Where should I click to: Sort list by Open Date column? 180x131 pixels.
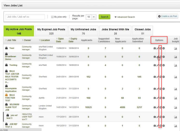(x=60, y=40)
